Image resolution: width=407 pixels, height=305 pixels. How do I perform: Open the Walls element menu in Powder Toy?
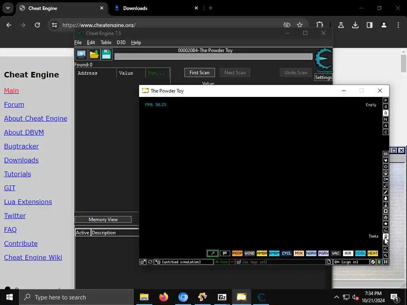pyautogui.click(x=386, y=154)
